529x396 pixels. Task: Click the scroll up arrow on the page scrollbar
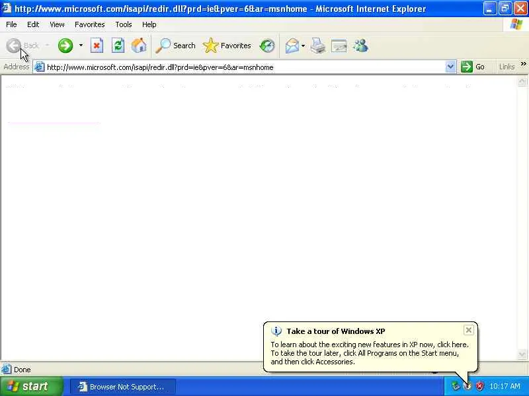(522, 81)
